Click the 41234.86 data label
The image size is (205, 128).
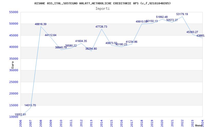coord(131,42)
